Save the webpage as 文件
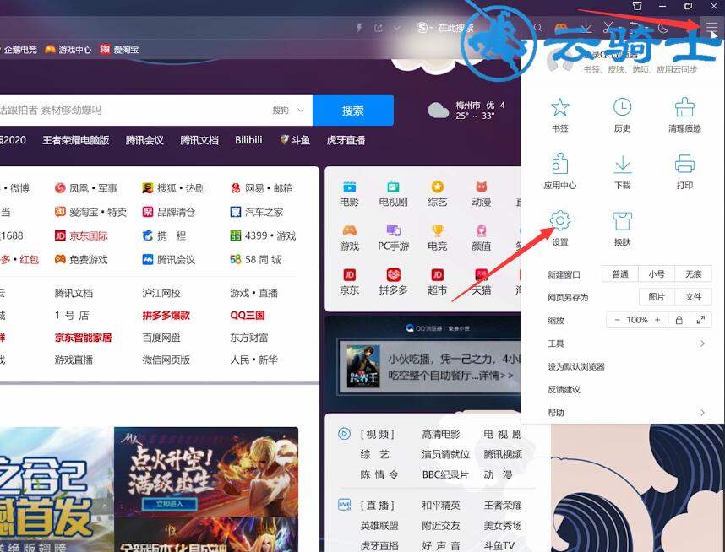Screen dimensions: 725x552 pos(693,296)
